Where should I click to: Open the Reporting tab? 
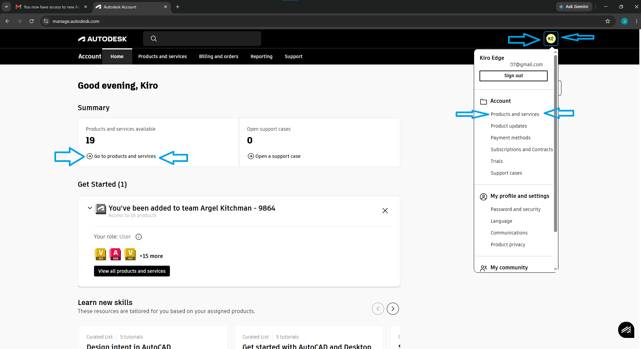(x=261, y=56)
